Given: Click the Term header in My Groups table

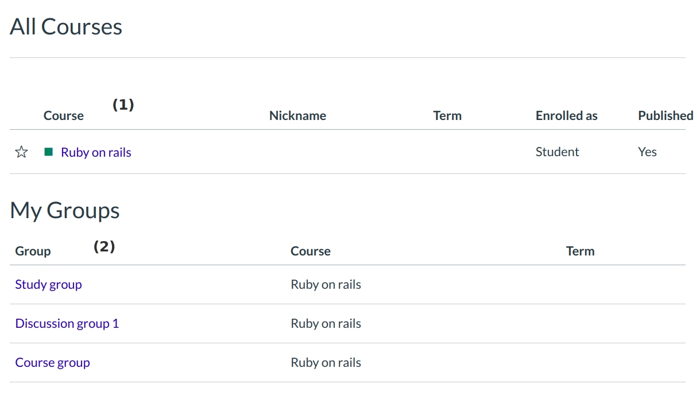Looking at the screenshot, I should pos(580,251).
